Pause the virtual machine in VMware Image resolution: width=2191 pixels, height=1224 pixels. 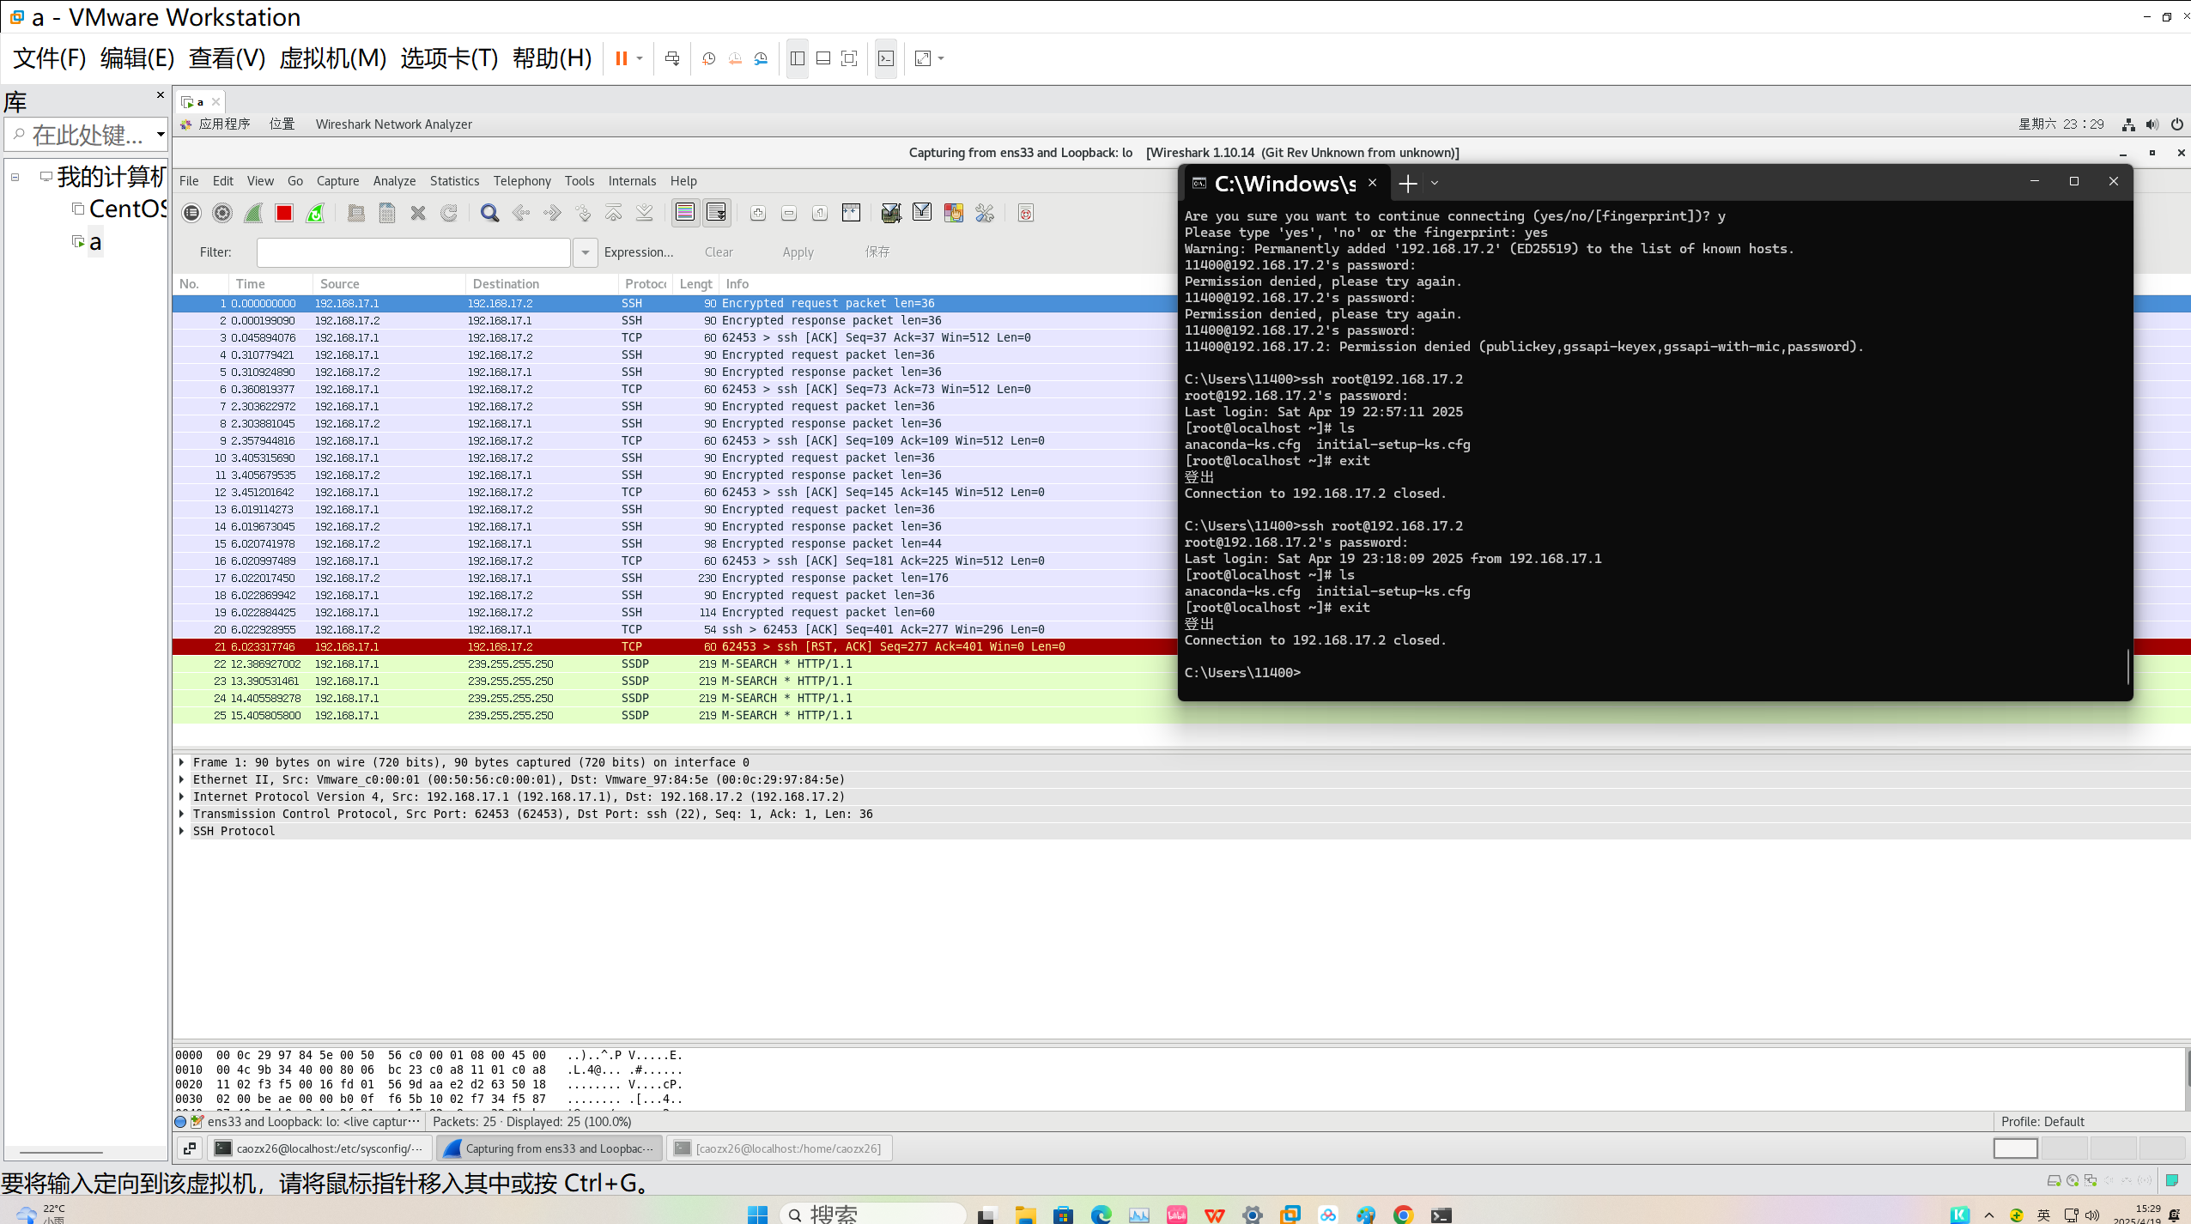tap(621, 58)
